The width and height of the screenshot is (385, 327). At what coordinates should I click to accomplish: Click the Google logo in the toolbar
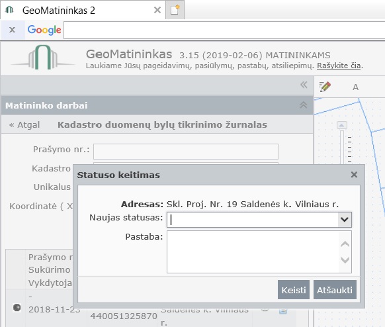(44, 30)
